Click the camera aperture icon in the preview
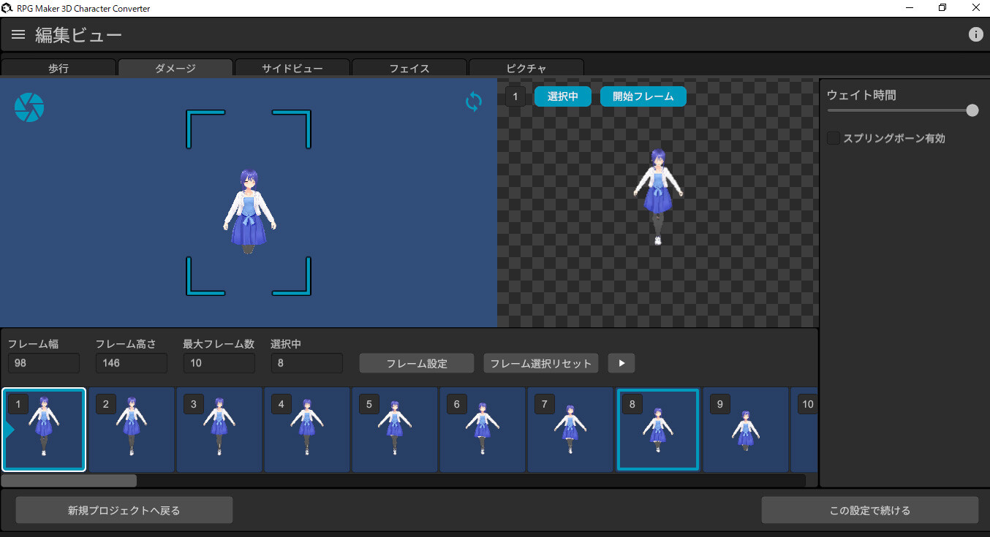The image size is (990, 537). point(29,107)
